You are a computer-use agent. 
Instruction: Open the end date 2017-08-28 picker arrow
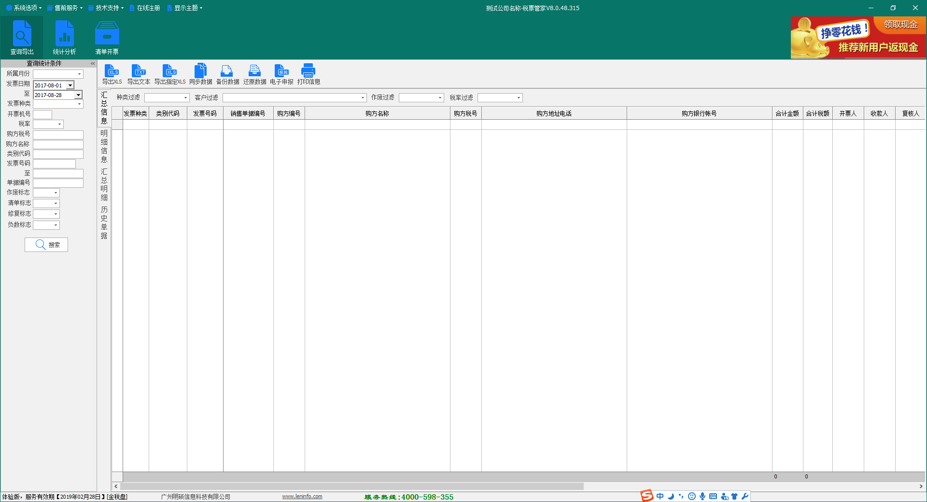coord(78,95)
